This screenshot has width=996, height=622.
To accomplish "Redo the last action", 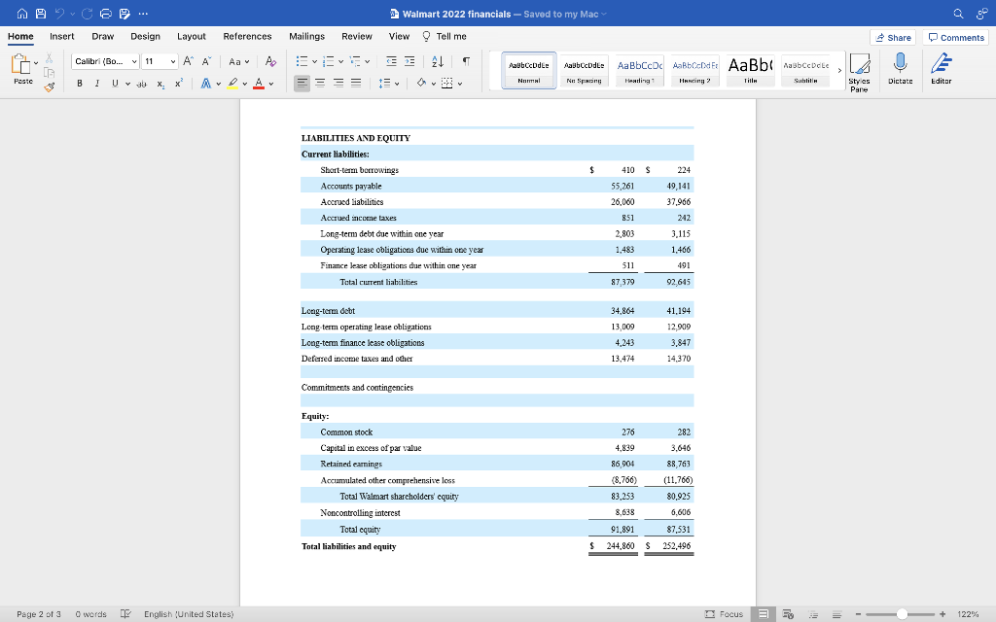I will click(87, 14).
